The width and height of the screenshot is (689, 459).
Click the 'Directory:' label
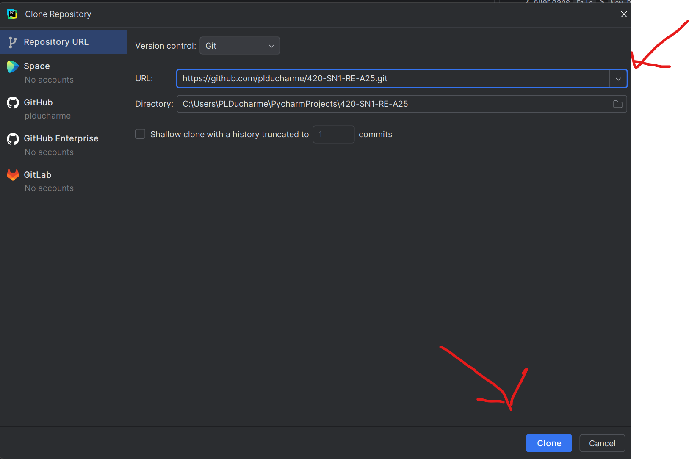coord(154,104)
